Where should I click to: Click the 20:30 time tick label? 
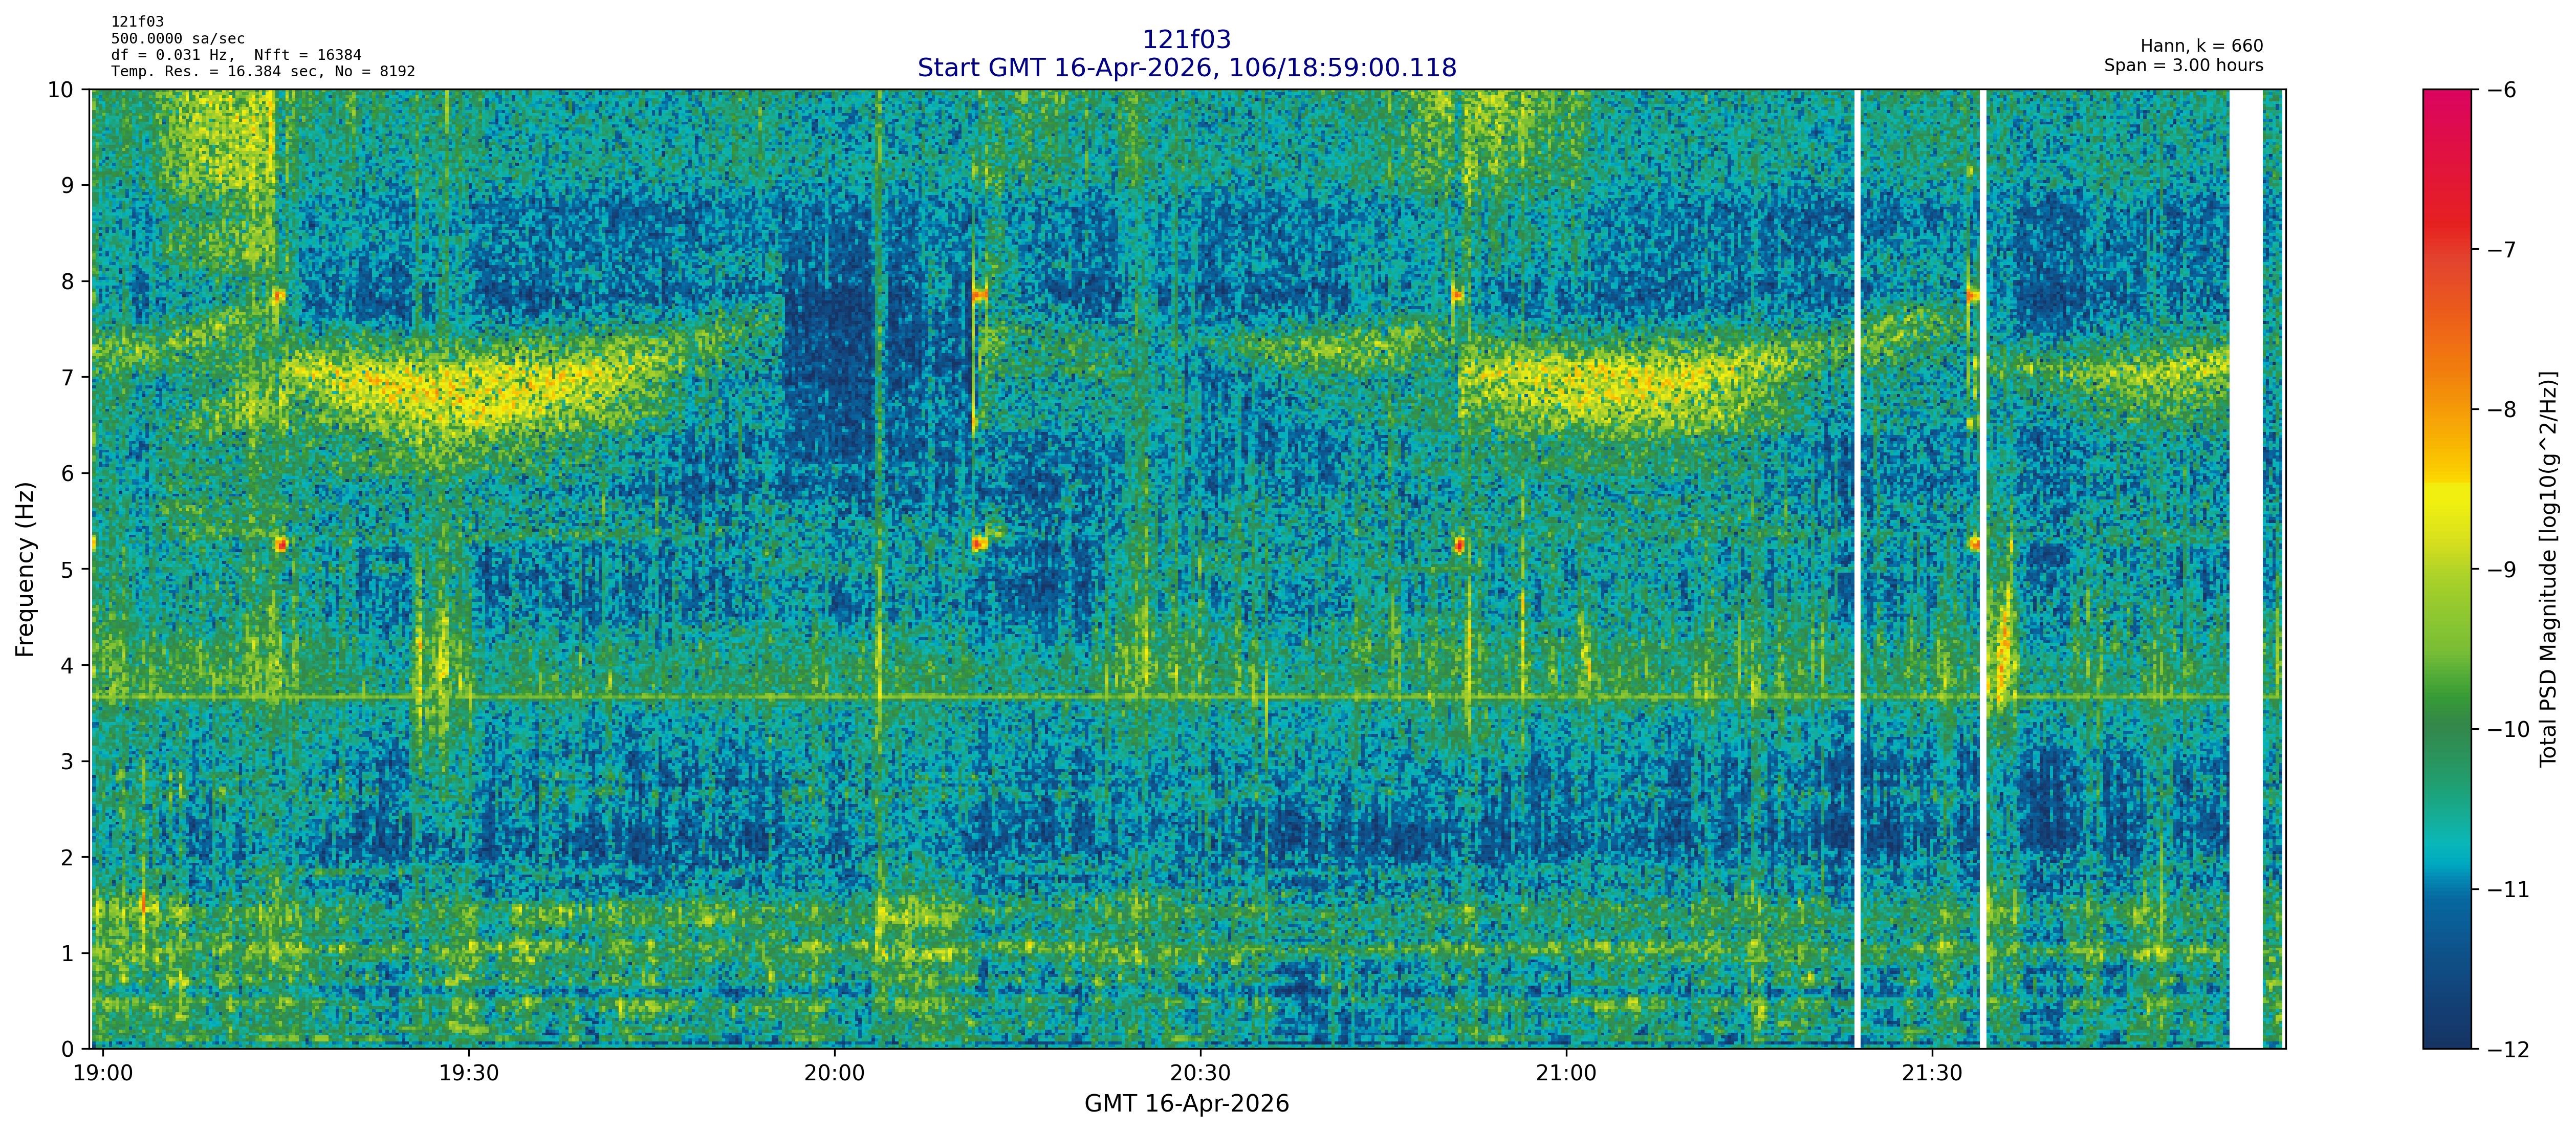1200,1073
